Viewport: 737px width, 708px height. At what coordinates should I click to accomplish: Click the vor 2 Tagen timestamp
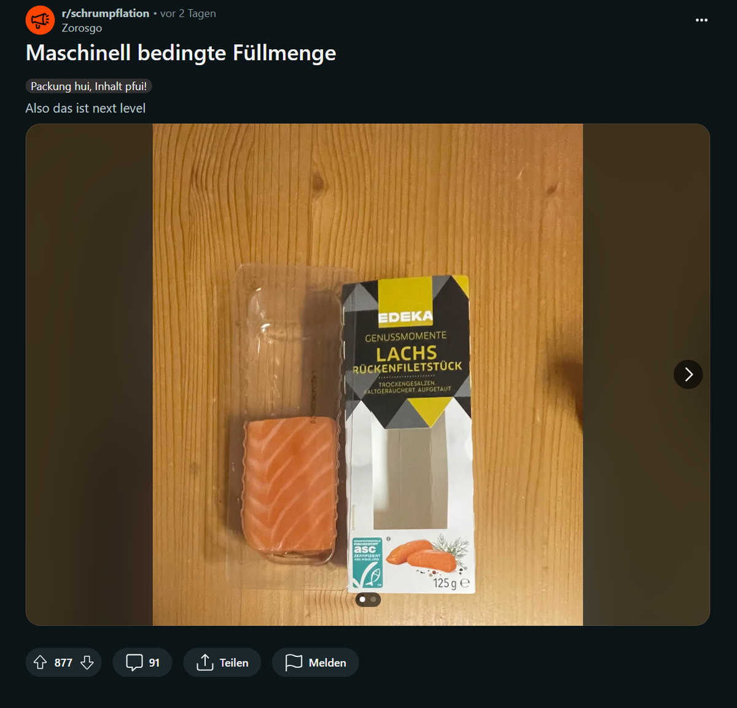[188, 13]
